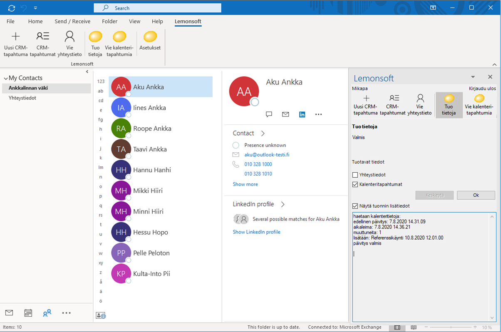This screenshot has height=332, width=501.
Task: Open Lemonsoft task pane options dropdown
Action: (473, 77)
